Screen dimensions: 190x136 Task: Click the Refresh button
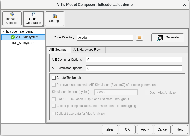pyautogui.click(x=110, y=129)
